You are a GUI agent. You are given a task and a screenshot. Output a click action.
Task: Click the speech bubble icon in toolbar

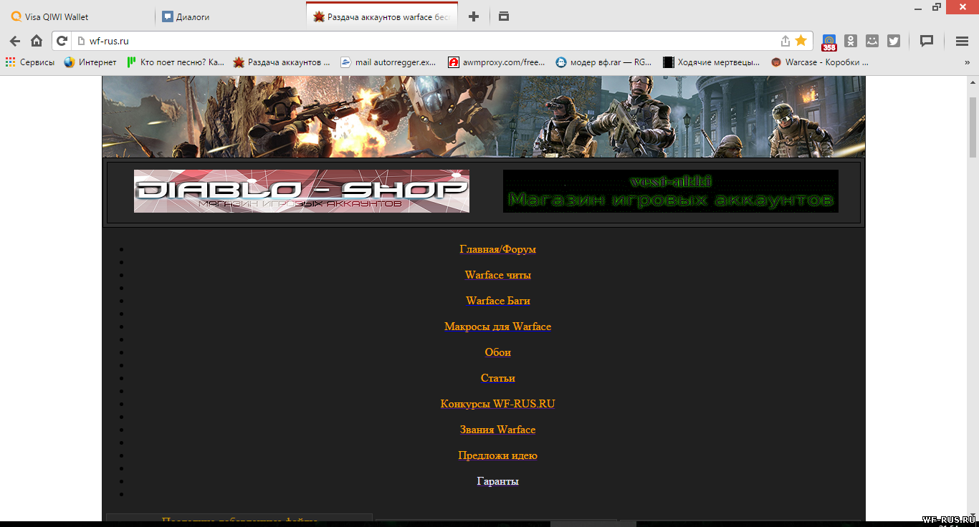point(927,41)
